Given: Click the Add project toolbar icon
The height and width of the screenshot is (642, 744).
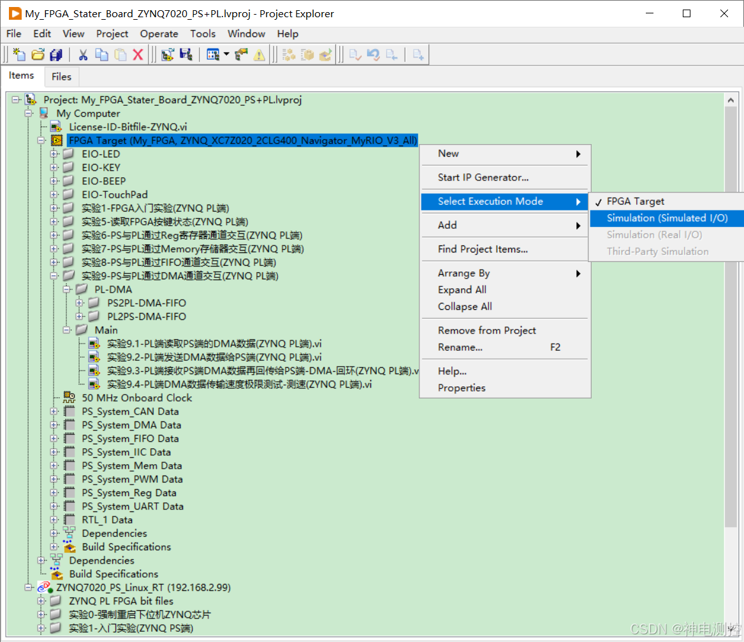Looking at the screenshot, I should click(x=168, y=55).
